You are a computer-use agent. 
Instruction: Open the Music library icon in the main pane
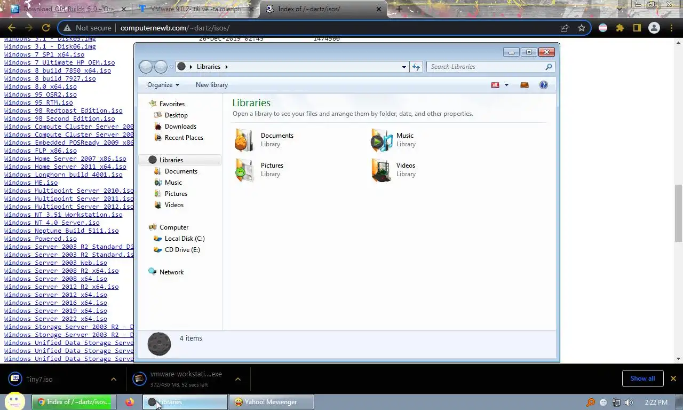click(x=382, y=140)
